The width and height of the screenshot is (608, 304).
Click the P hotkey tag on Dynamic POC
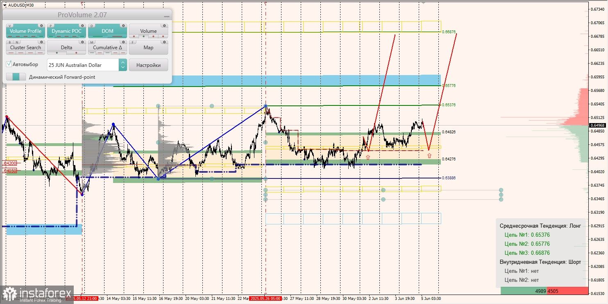tap(51, 25)
